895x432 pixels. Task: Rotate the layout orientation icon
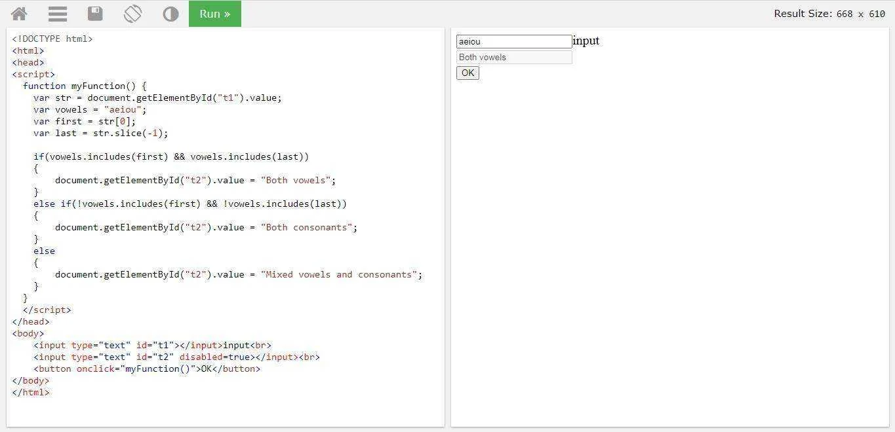[x=132, y=14]
